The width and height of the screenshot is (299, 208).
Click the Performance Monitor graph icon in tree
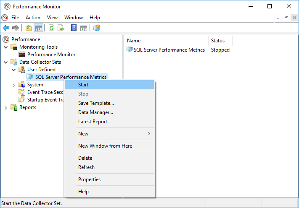[x=22, y=55]
